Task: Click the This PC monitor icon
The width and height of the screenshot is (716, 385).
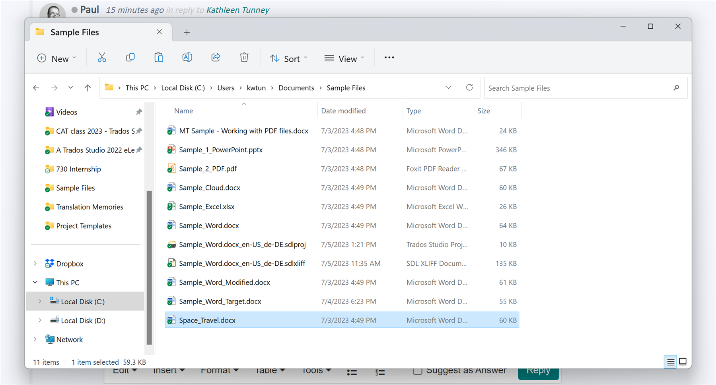Action: 49,282
